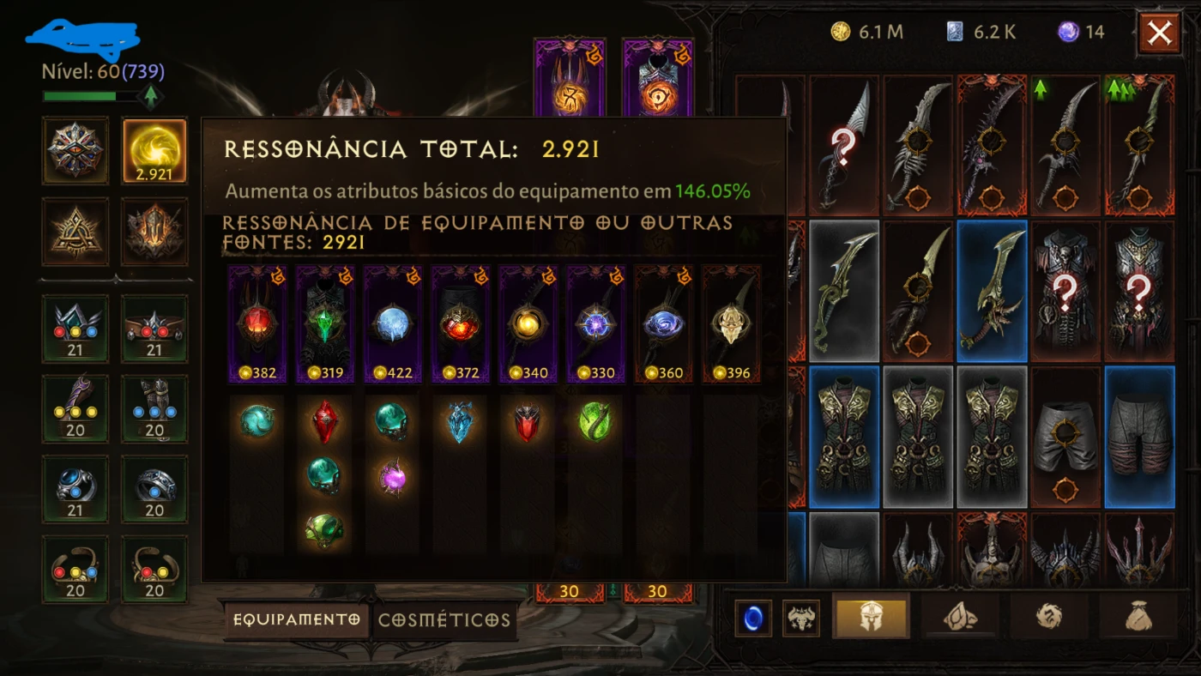Switch to the Equipamento tab
The image size is (1201, 676).
pos(297,619)
